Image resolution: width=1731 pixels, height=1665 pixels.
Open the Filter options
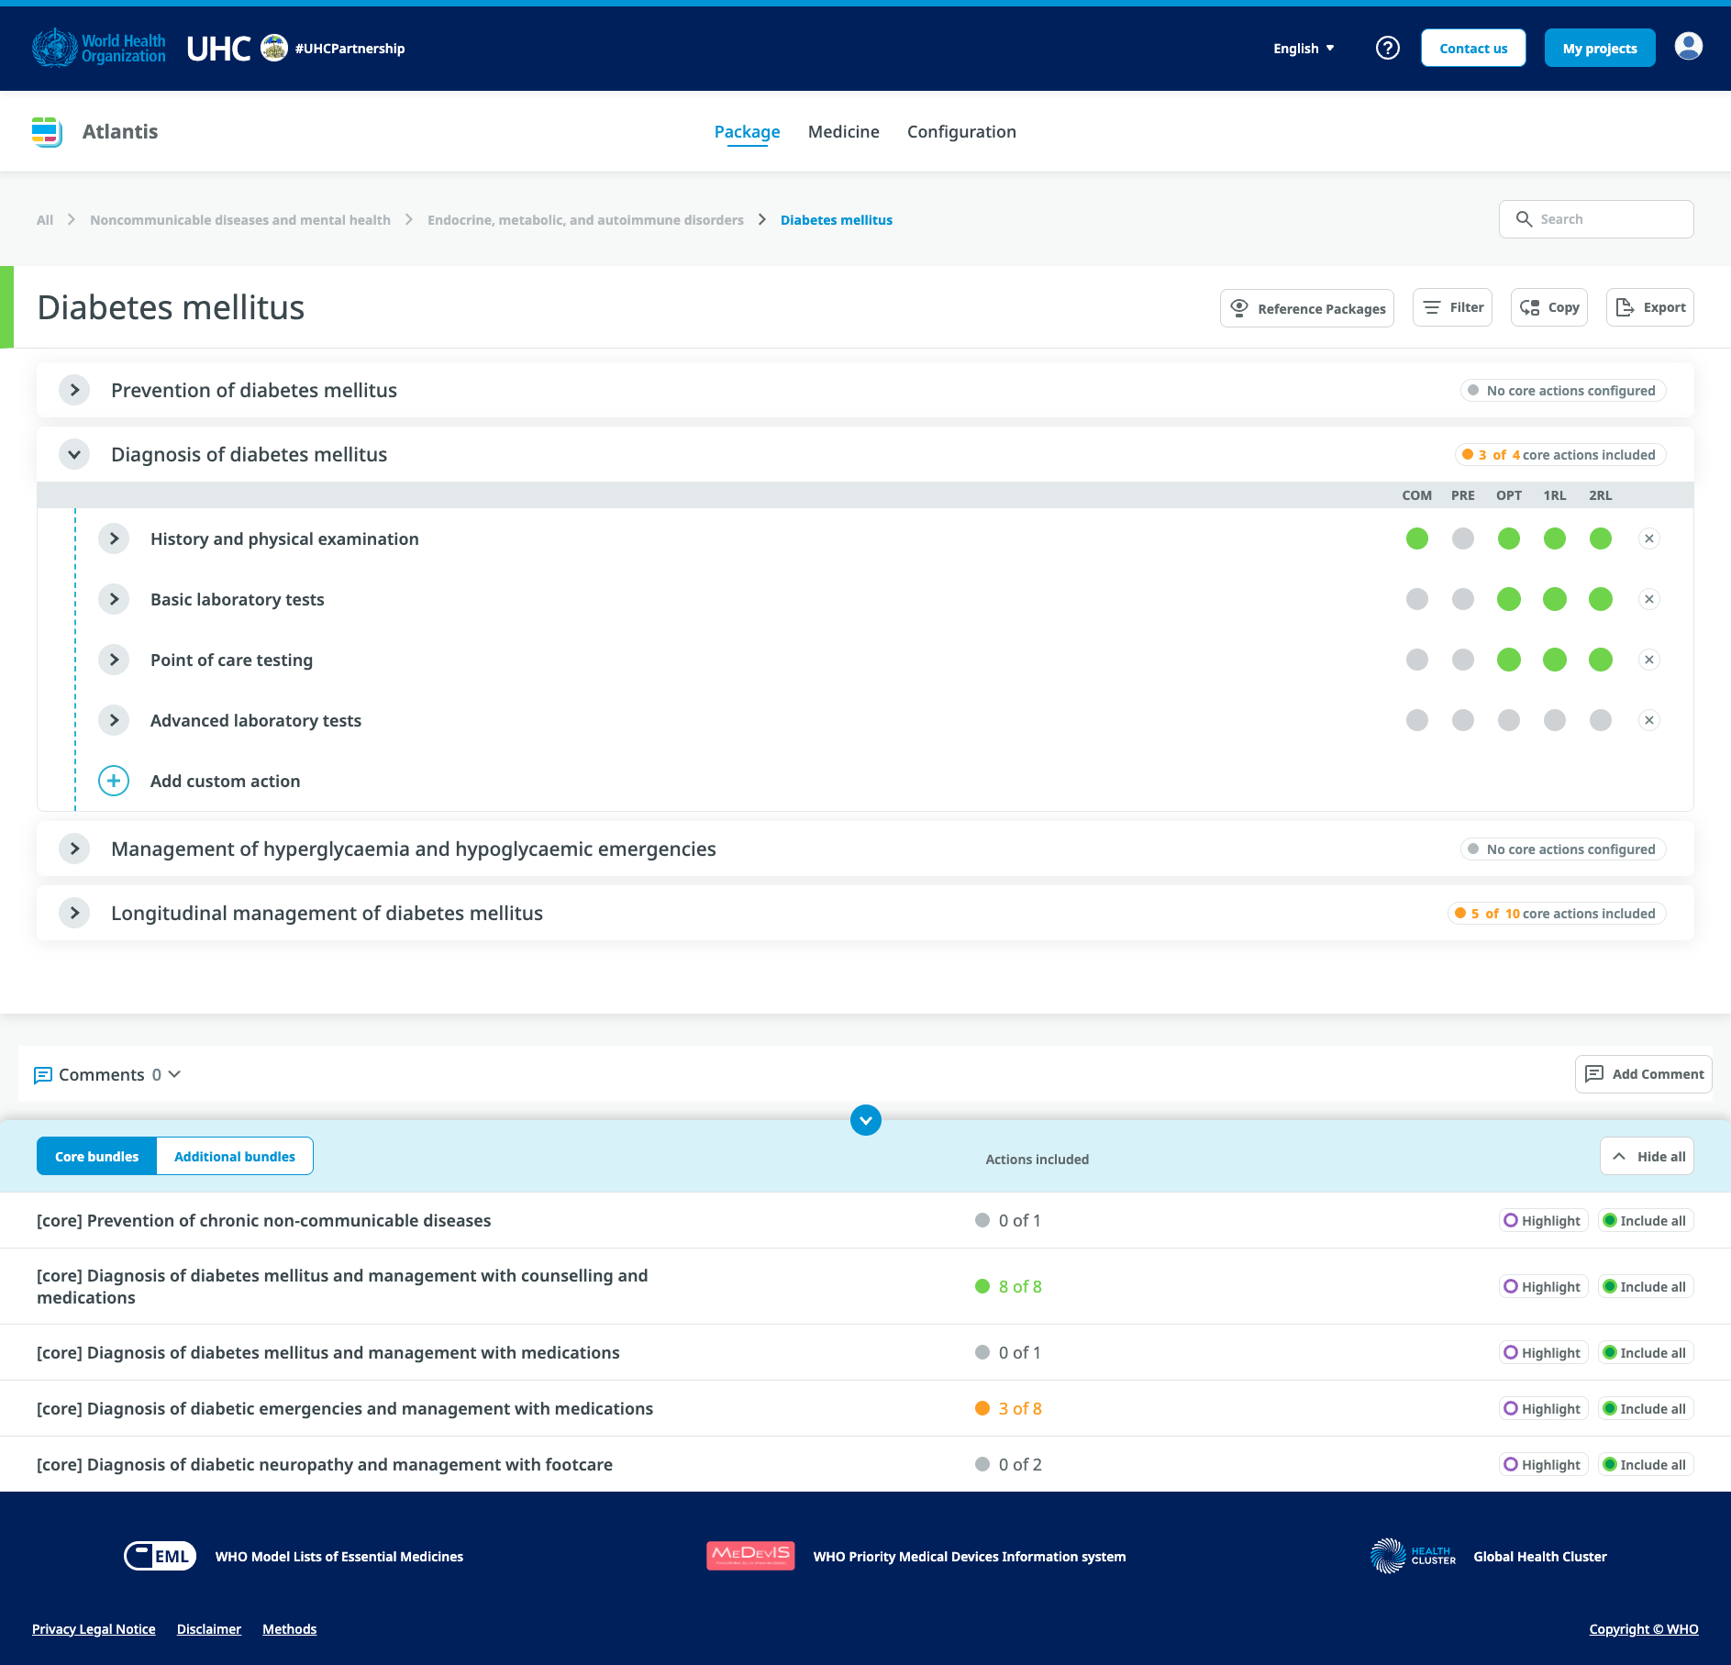(1452, 307)
